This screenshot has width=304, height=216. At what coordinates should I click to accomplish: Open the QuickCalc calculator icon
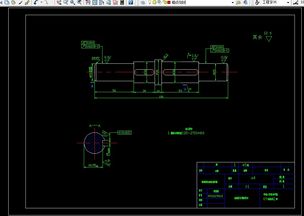coord(122,2)
